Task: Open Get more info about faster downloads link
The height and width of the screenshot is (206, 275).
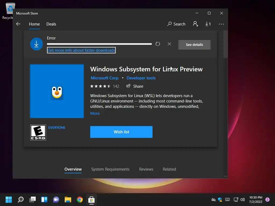Action: 81,50
